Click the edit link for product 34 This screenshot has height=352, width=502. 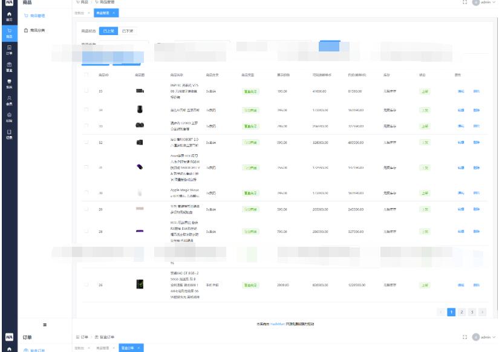[x=460, y=109]
